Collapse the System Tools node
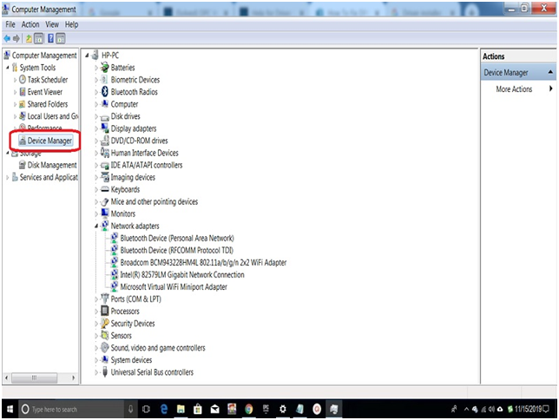The width and height of the screenshot is (559, 420). coord(8,68)
